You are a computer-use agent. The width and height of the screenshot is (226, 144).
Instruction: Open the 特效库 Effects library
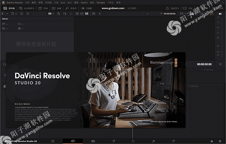(x=71, y=8)
